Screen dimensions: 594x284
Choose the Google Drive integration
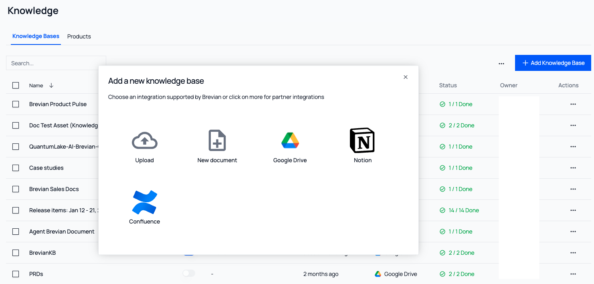[290, 141]
